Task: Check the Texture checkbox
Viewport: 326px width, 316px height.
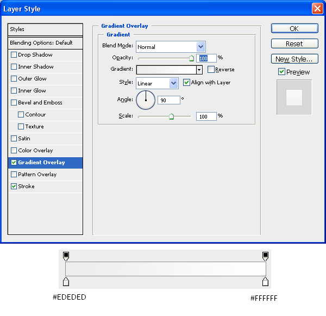Action: pos(21,127)
